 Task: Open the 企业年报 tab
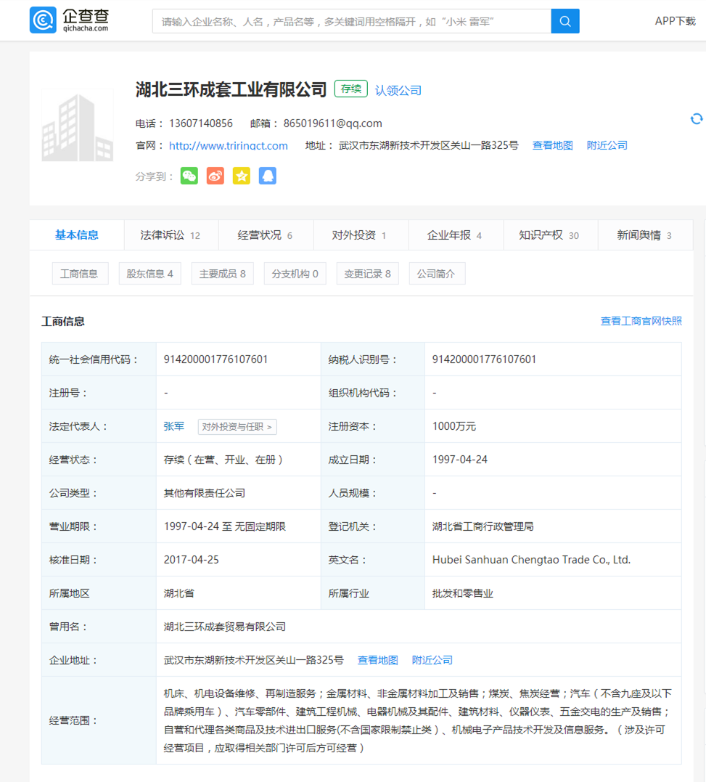point(456,235)
